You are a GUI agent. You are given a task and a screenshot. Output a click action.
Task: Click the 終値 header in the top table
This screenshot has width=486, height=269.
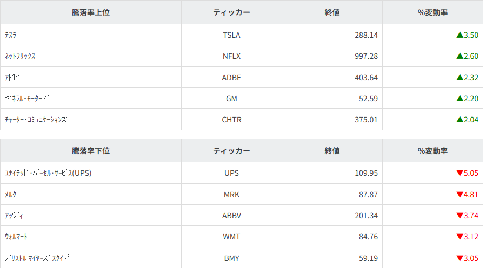pyautogui.click(x=332, y=12)
